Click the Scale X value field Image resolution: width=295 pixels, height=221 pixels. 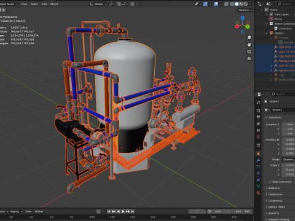tap(288, 165)
